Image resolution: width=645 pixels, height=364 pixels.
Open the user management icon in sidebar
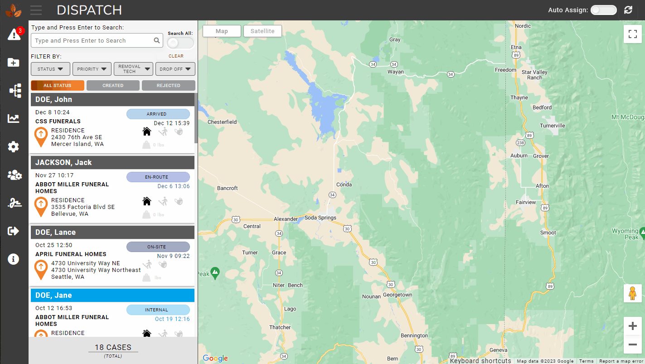[x=15, y=175]
